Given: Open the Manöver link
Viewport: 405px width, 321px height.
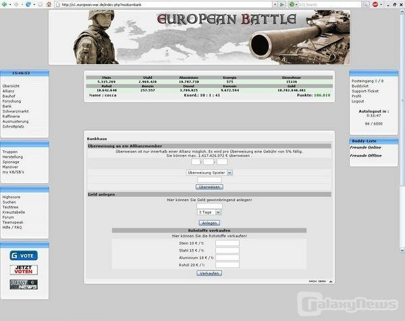Looking at the screenshot, I should click(10, 167).
